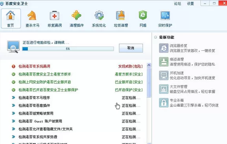Open 专业杀毒 feature link

click(x=177, y=100)
